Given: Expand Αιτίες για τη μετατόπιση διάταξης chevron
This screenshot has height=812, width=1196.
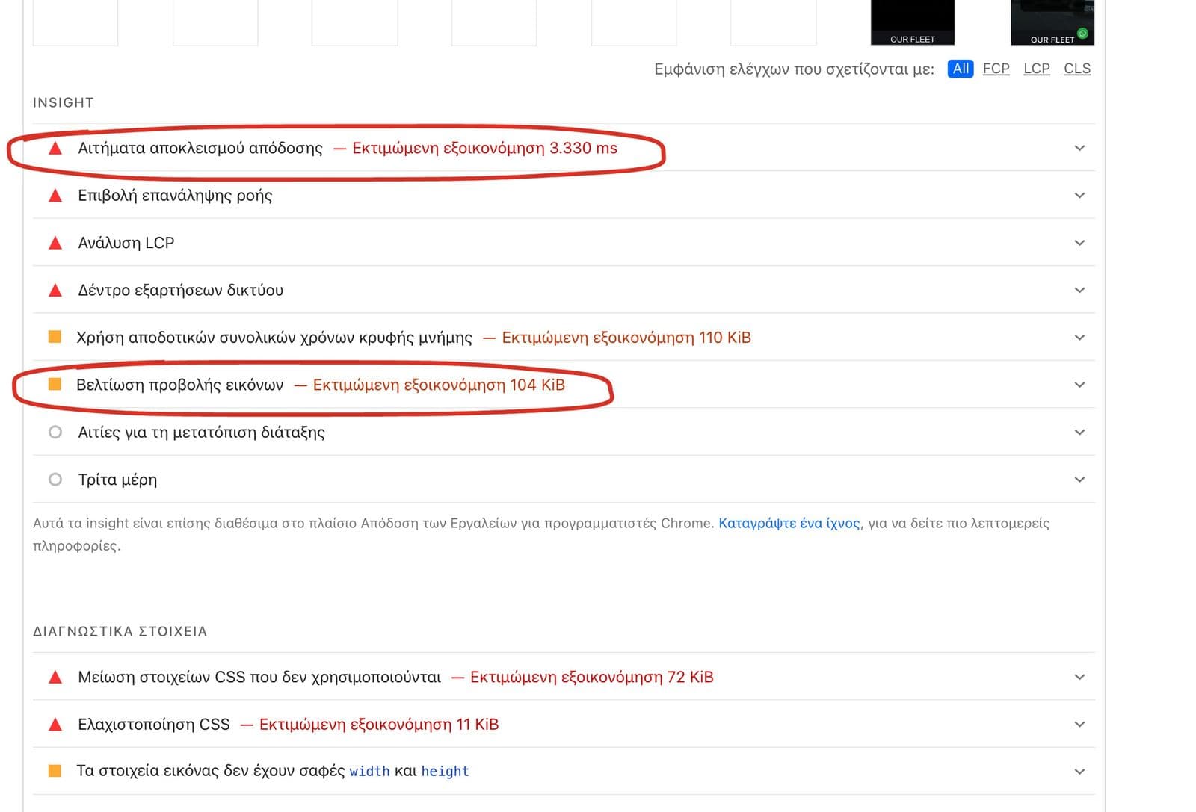Looking at the screenshot, I should pyautogui.click(x=1079, y=432).
